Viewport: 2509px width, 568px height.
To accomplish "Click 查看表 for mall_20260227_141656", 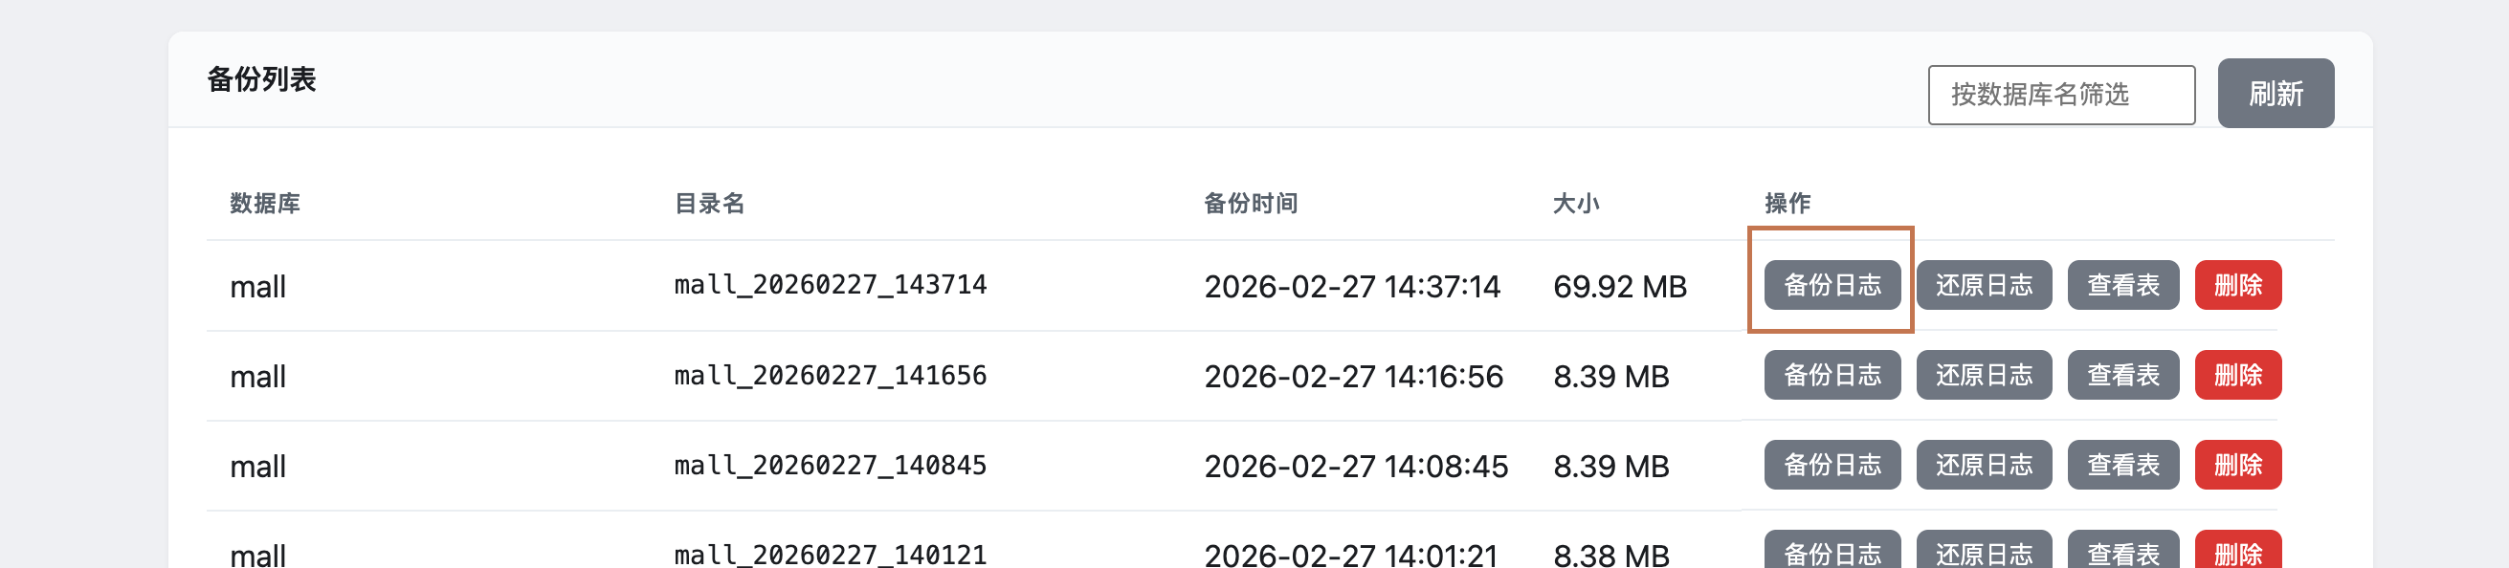I will click(2122, 376).
